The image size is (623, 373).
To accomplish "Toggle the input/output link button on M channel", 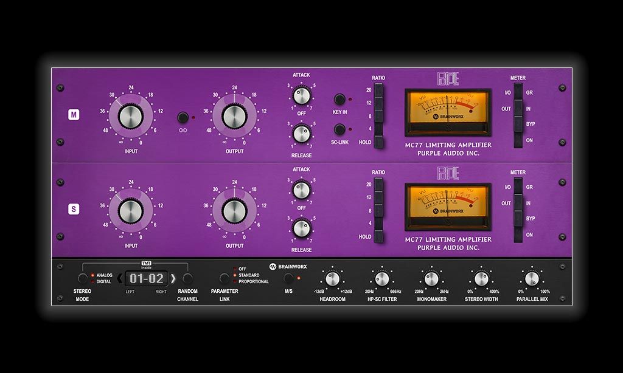I will point(183,117).
